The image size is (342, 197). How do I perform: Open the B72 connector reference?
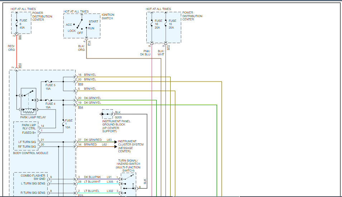click(168, 47)
